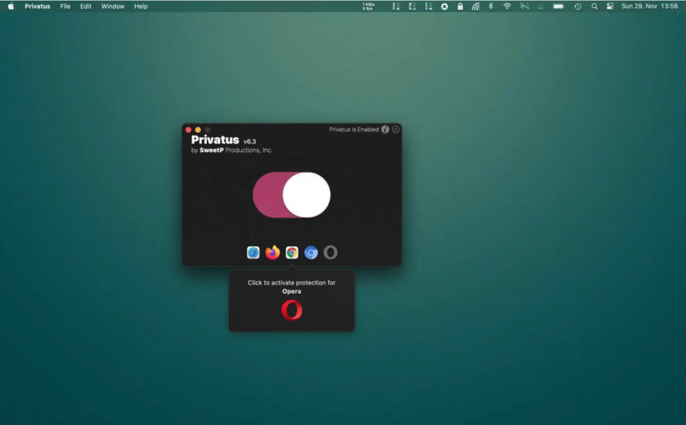Viewport: 686px width, 425px height.
Task: Select the Google Chrome browser icon
Action: pyautogui.click(x=291, y=253)
